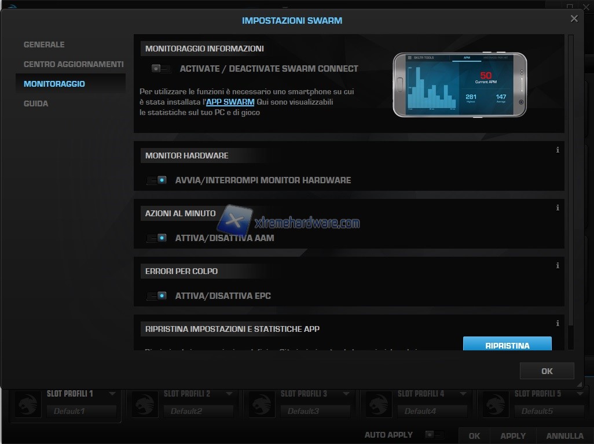Viewport: 594px width, 444px height.
Task: Open the Generale settings section
Action: 44,45
